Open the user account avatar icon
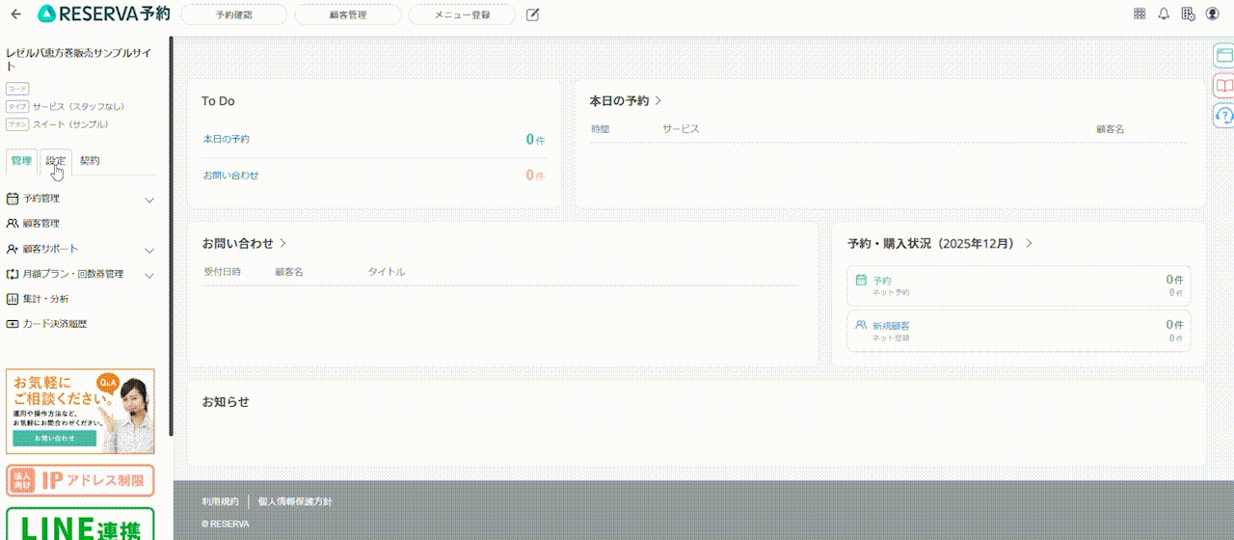This screenshot has height=540, width=1234. (x=1212, y=13)
